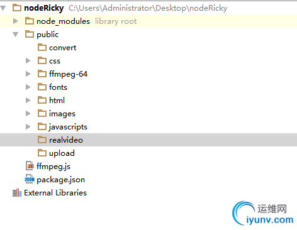The width and height of the screenshot is (297, 230).
Task: Expand the javascripts folder arrow
Action: point(28,127)
